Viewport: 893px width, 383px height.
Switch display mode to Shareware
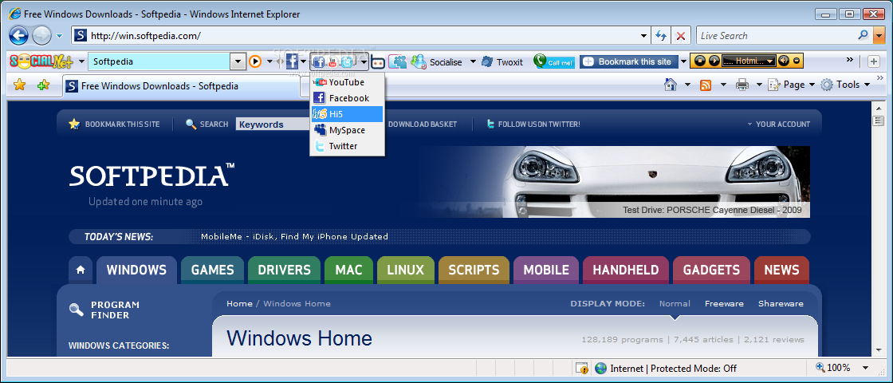[781, 304]
